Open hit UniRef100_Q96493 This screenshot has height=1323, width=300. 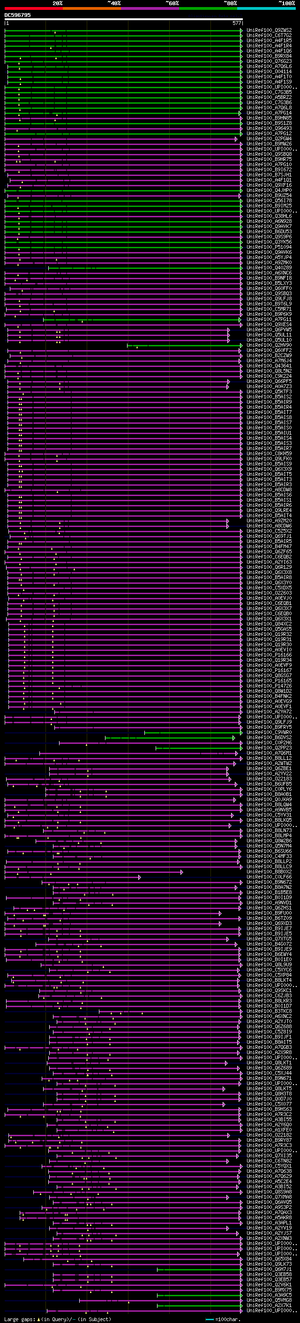(269, 129)
